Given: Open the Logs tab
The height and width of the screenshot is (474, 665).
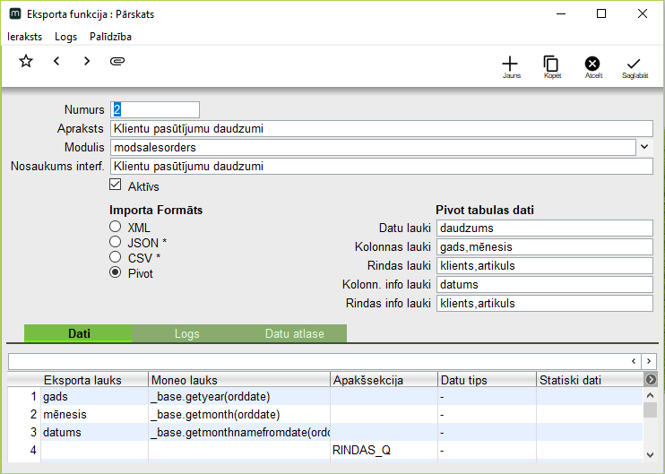Looking at the screenshot, I should coord(186,333).
